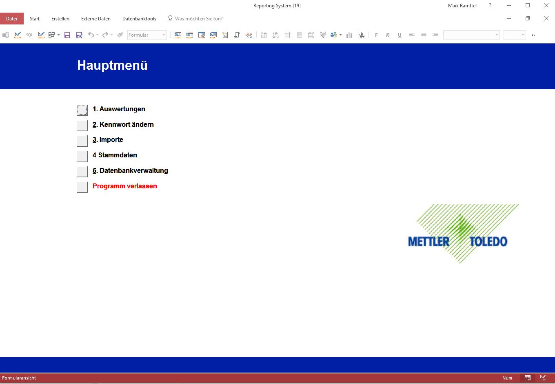Screen dimensions: 555x384
Task: Switch to form view in status bar
Action: tap(528, 378)
